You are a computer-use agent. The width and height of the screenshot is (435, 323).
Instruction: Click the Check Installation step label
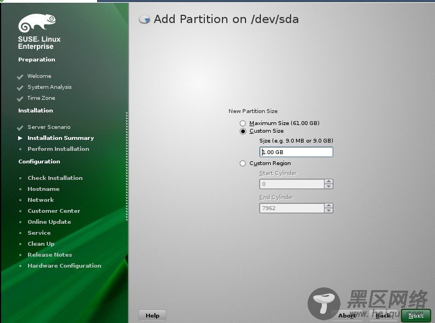(x=55, y=178)
